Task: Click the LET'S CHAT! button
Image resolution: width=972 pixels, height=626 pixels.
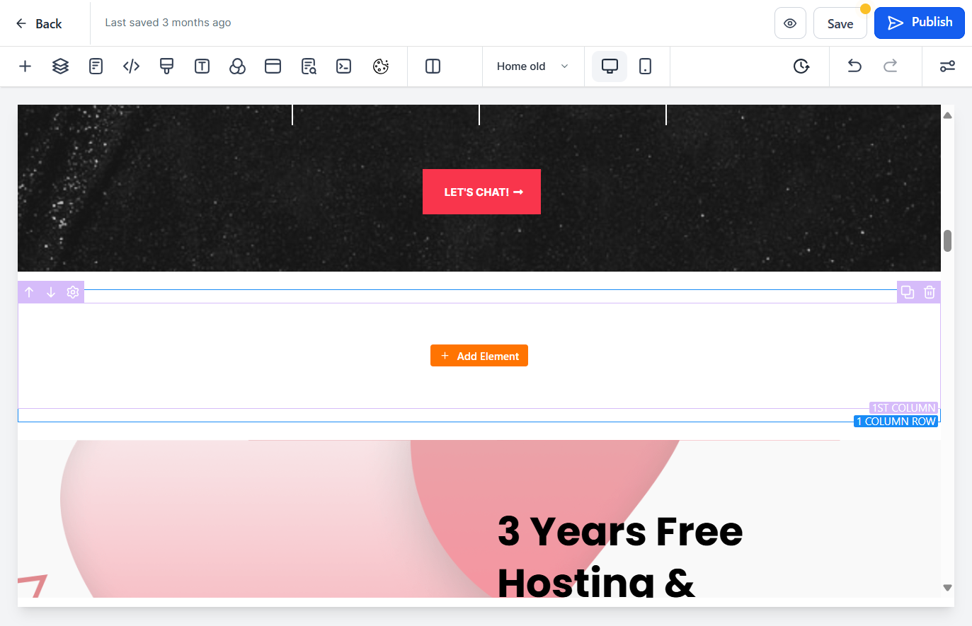Action: (x=481, y=192)
